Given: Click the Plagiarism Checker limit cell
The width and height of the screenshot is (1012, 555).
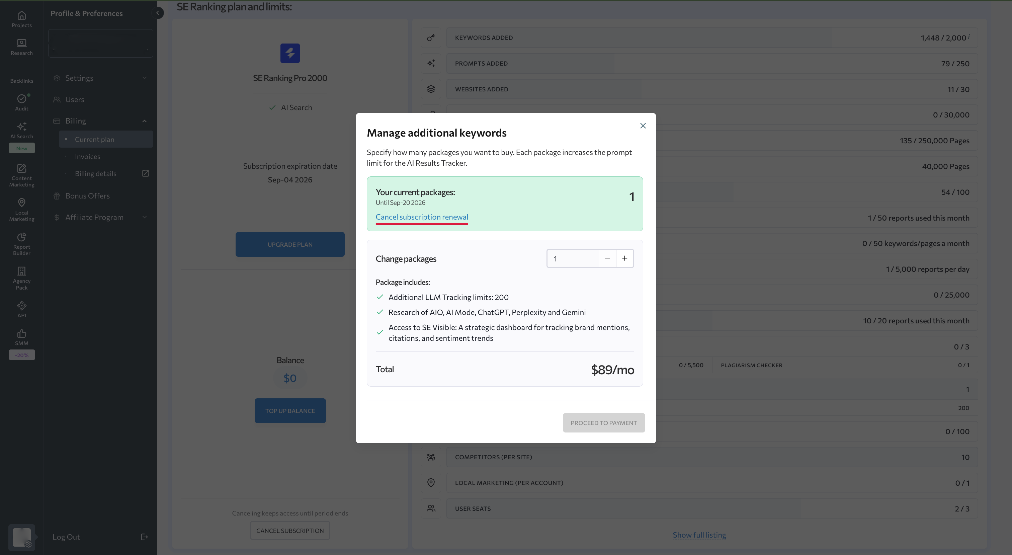Looking at the screenshot, I should (x=845, y=365).
